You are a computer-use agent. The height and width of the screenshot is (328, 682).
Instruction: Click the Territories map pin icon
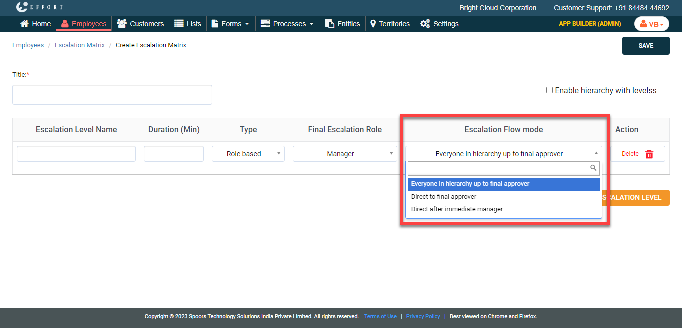(x=373, y=24)
